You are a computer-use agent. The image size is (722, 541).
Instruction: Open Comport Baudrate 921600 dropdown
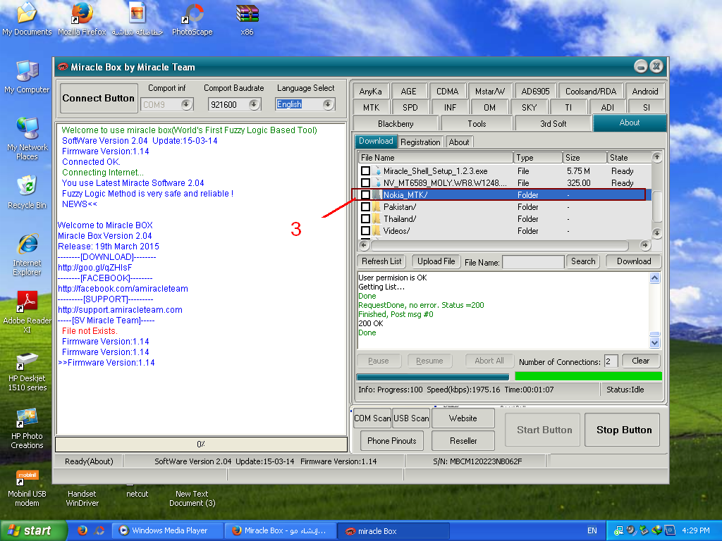(254, 104)
